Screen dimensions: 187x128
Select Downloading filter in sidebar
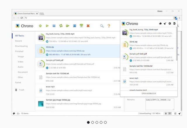pyautogui.click(x=21, y=46)
